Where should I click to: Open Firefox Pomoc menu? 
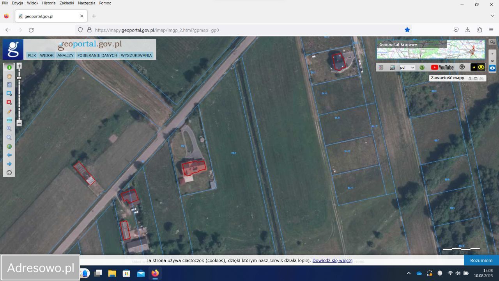pyautogui.click(x=105, y=3)
